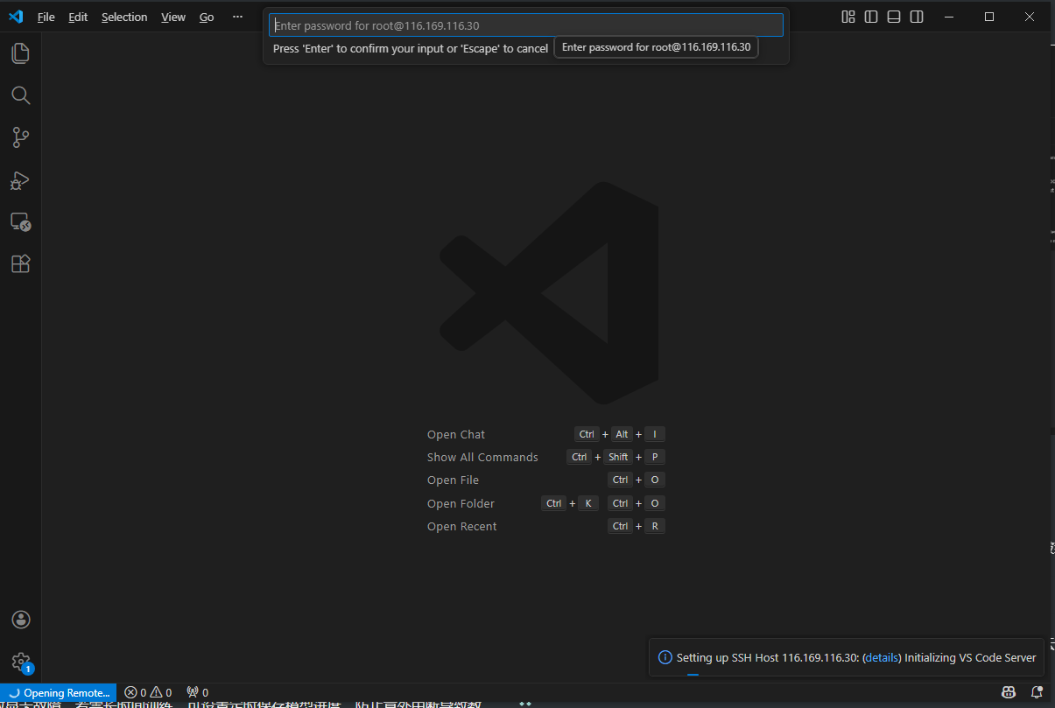
Task: Click the 'R' key badge beside Open Recent
Action: (654, 526)
